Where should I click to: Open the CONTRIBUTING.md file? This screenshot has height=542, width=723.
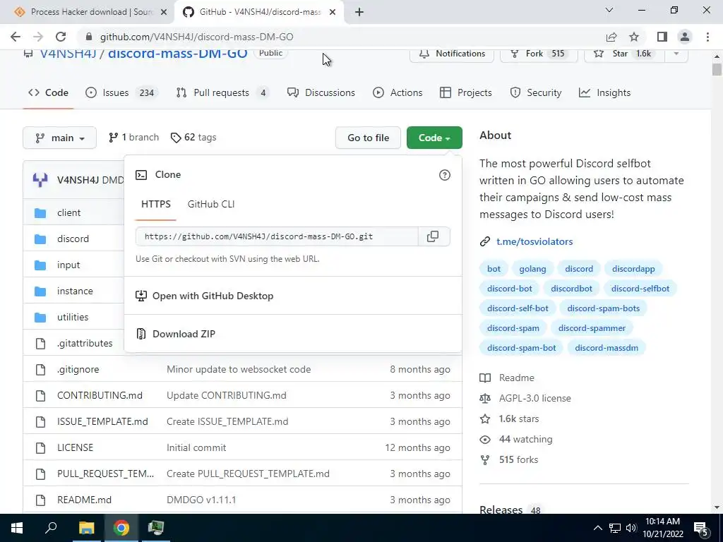coord(100,395)
